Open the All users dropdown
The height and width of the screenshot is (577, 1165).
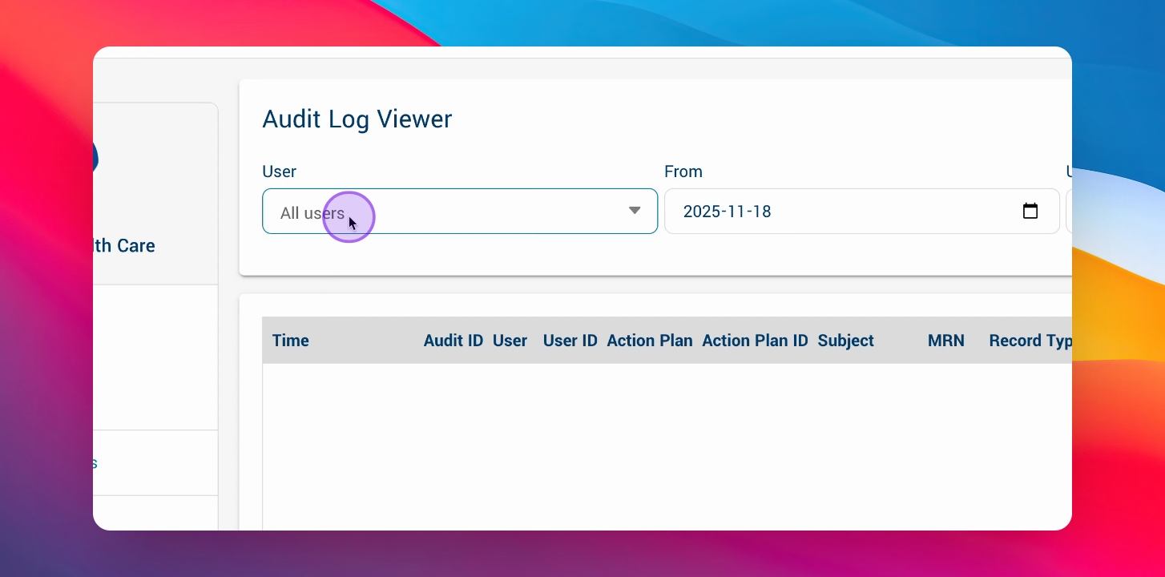[x=460, y=212]
